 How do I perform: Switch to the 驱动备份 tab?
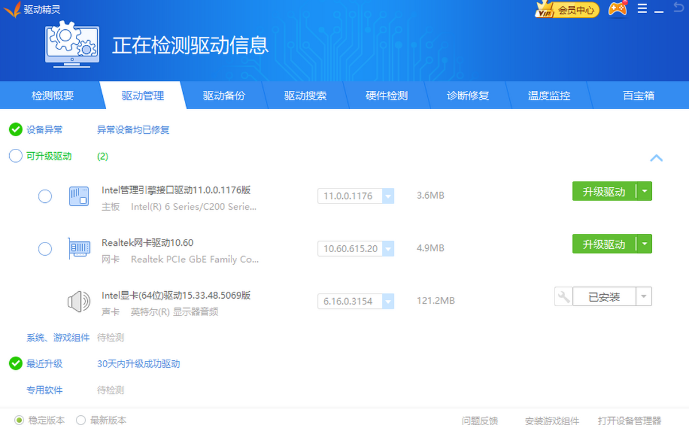(x=223, y=96)
